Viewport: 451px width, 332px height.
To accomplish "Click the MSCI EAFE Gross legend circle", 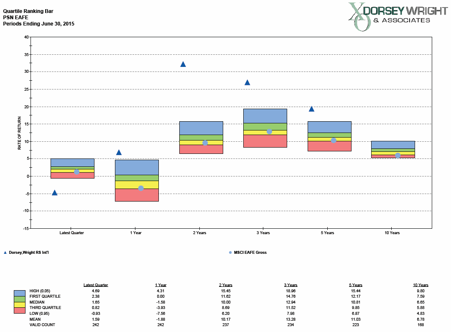I will point(230,253).
